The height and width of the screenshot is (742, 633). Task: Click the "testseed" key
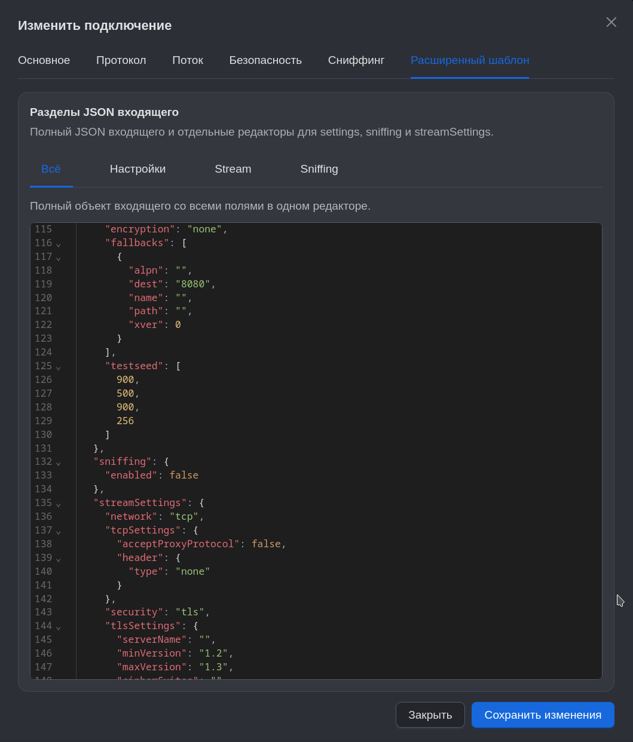point(134,366)
